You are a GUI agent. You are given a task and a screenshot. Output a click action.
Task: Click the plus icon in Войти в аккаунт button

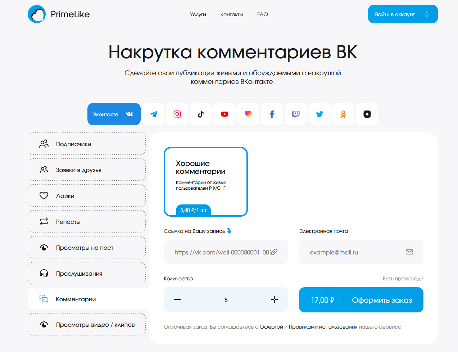tap(427, 14)
